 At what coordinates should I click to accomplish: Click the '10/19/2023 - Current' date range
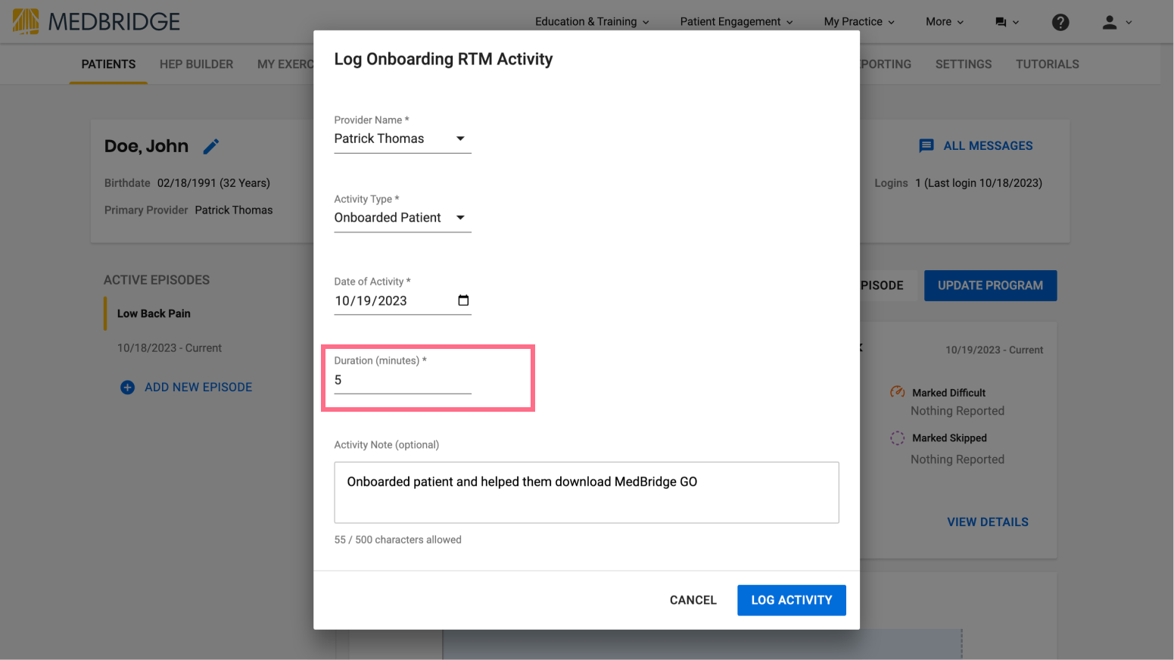[994, 350]
